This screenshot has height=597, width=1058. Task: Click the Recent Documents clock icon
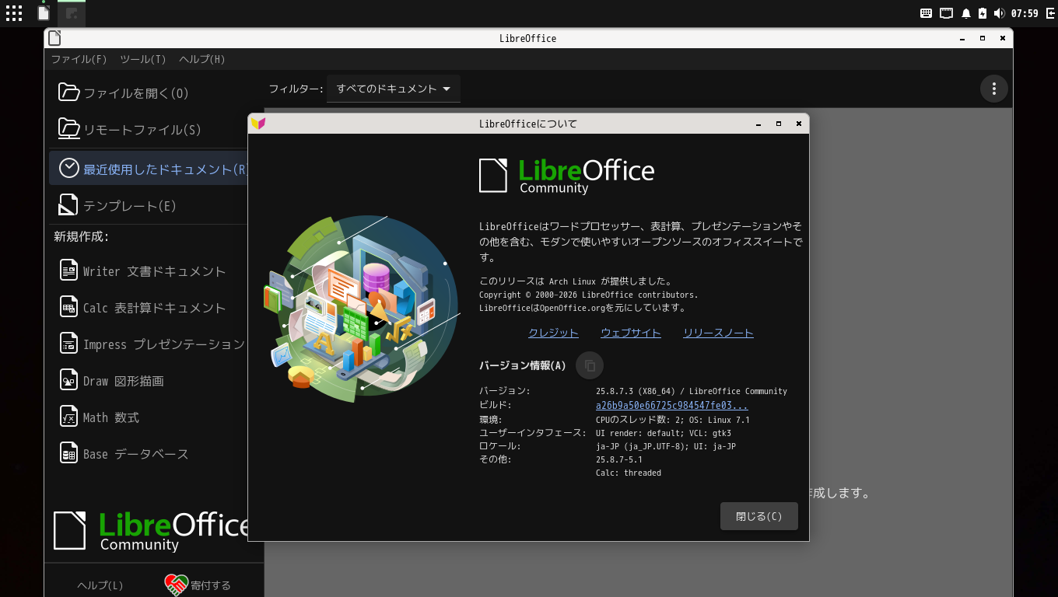click(69, 168)
